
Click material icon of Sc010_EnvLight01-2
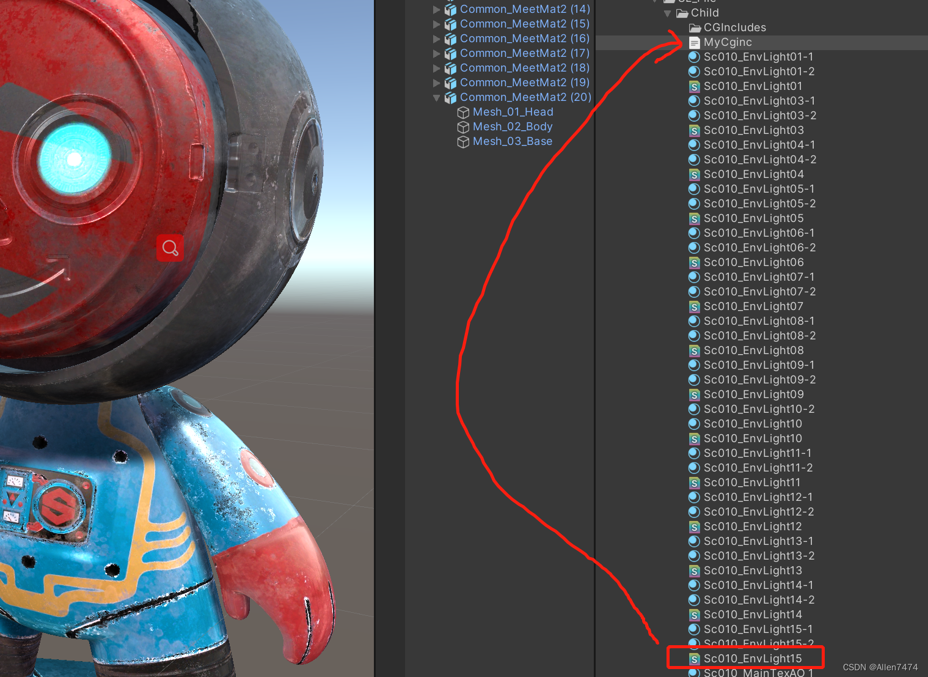pyautogui.click(x=694, y=72)
